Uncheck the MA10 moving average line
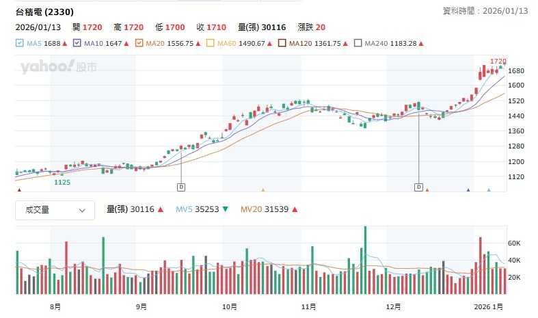The height and width of the screenshot is (318, 538). click(77, 43)
